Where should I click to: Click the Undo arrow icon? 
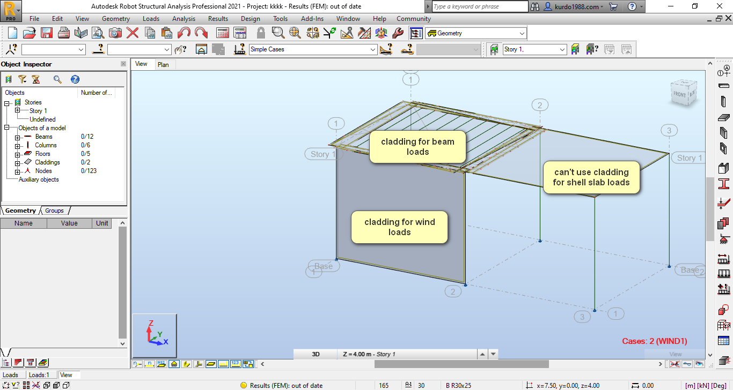click(184, 33)
